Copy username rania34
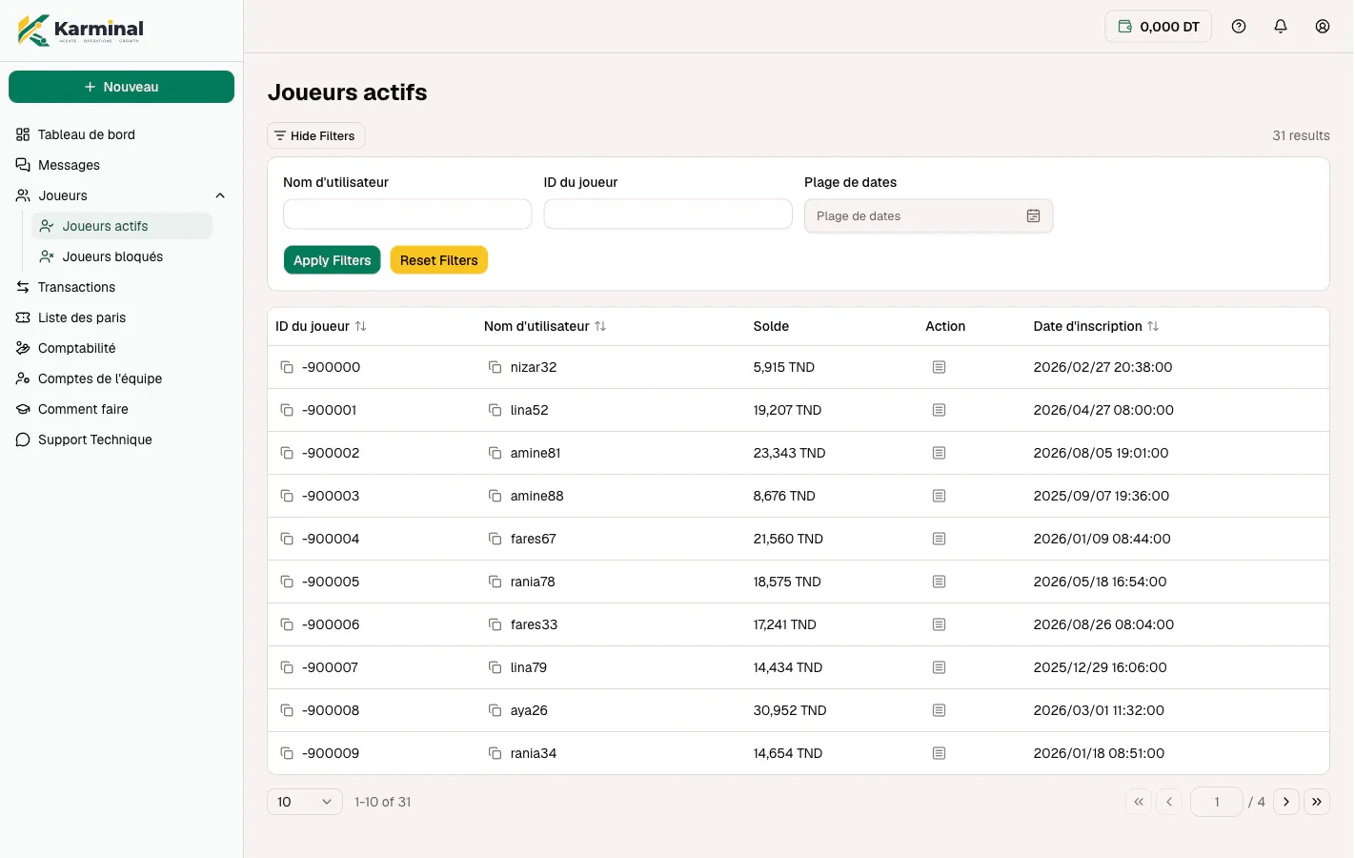1355x858 pixels. click(x=495, y=753)
